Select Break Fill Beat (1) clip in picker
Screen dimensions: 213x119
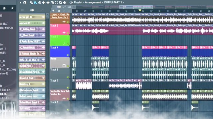point(32,78)
